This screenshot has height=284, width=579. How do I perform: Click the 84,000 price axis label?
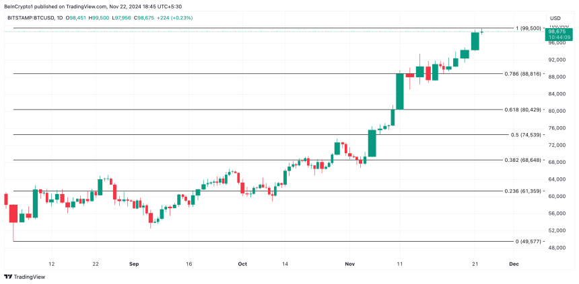tap(557, 94)
